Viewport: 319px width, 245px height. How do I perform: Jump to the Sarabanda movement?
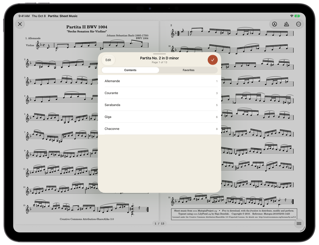pos(159,105)
